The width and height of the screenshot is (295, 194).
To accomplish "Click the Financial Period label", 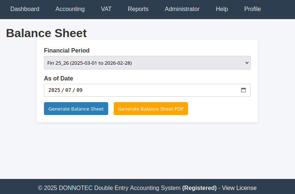I will [66, 51].
